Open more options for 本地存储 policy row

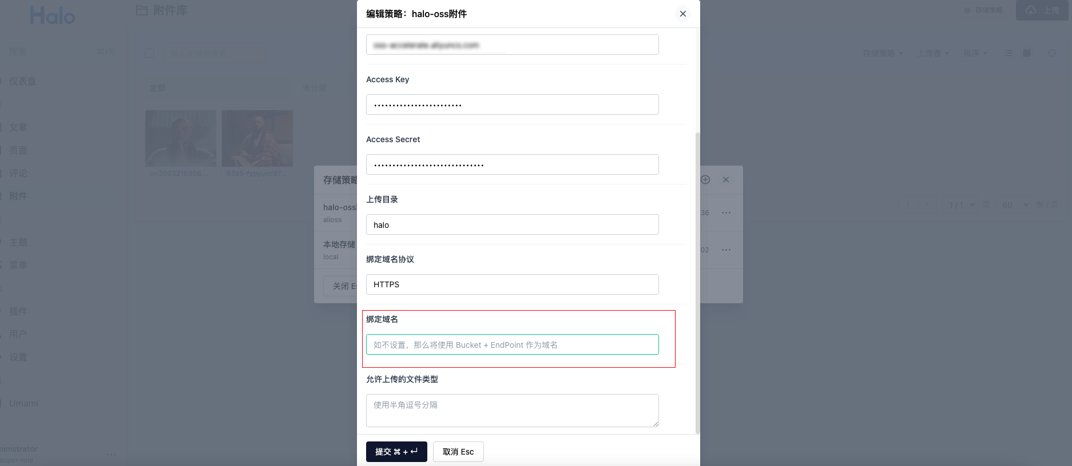[x=726, y=250]
